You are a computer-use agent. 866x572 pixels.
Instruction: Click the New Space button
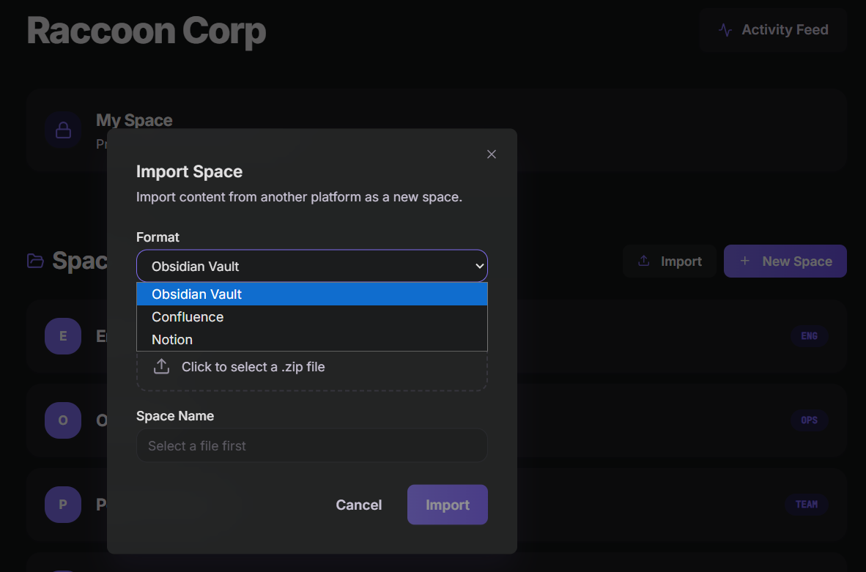point(785,261)
